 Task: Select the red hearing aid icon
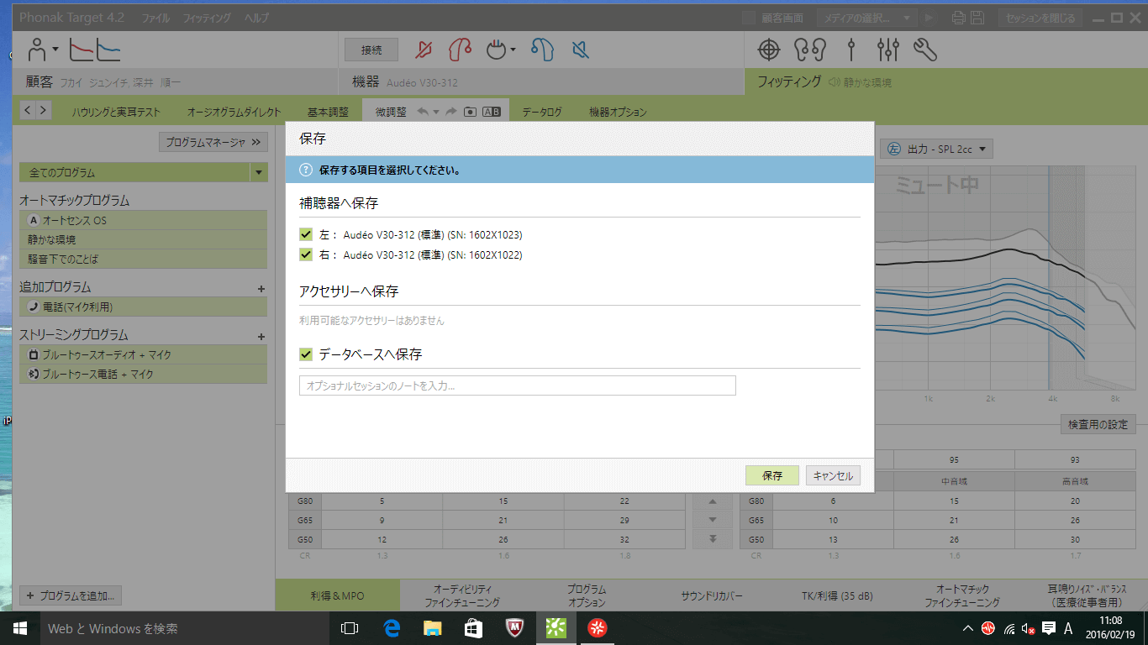[x=460, y=50]
